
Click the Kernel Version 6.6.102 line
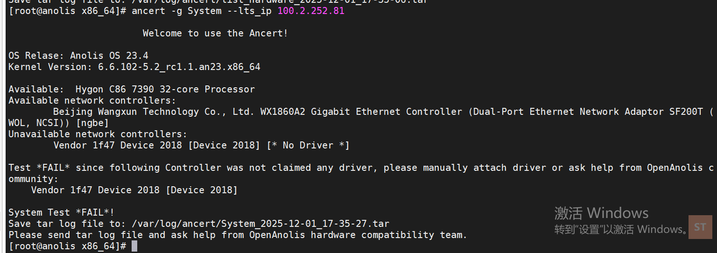point(134,67)
